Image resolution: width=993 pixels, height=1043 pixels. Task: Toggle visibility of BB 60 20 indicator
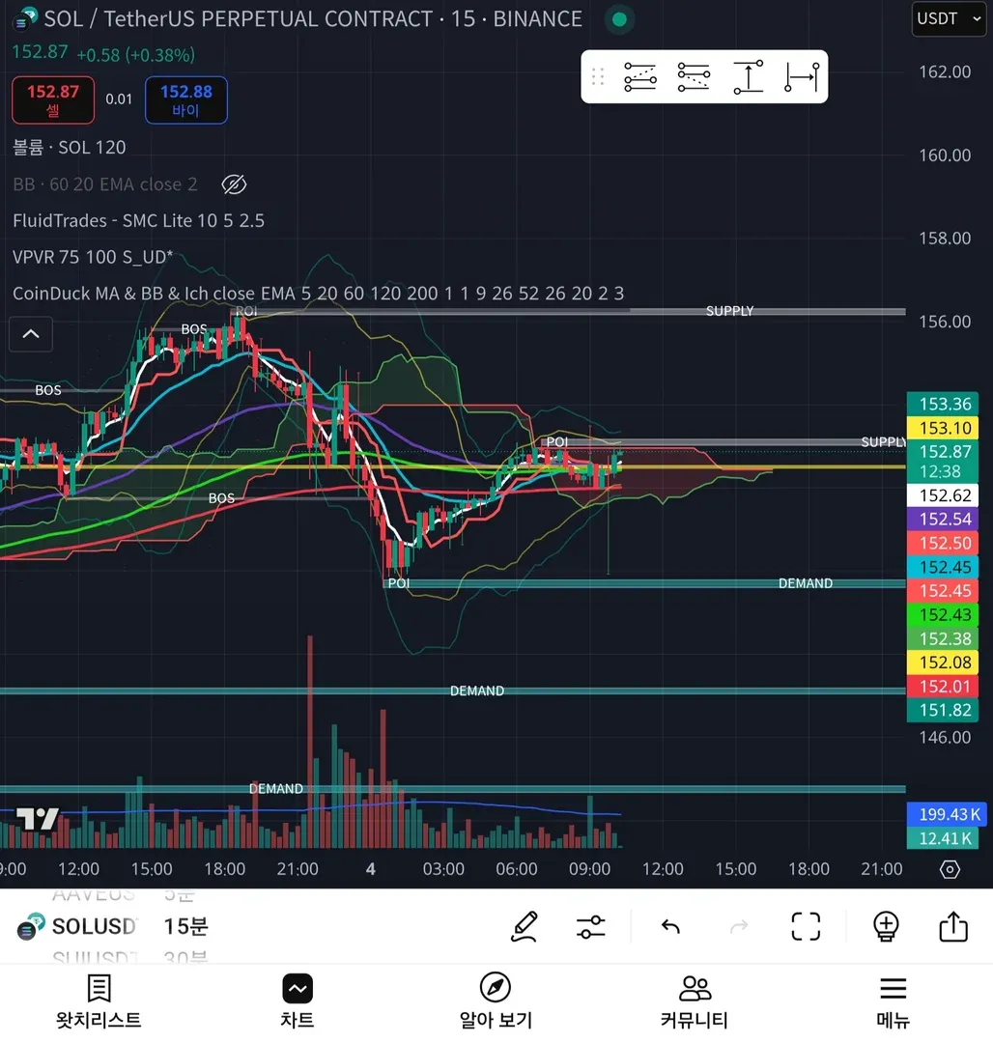click(x=234, y=184)
